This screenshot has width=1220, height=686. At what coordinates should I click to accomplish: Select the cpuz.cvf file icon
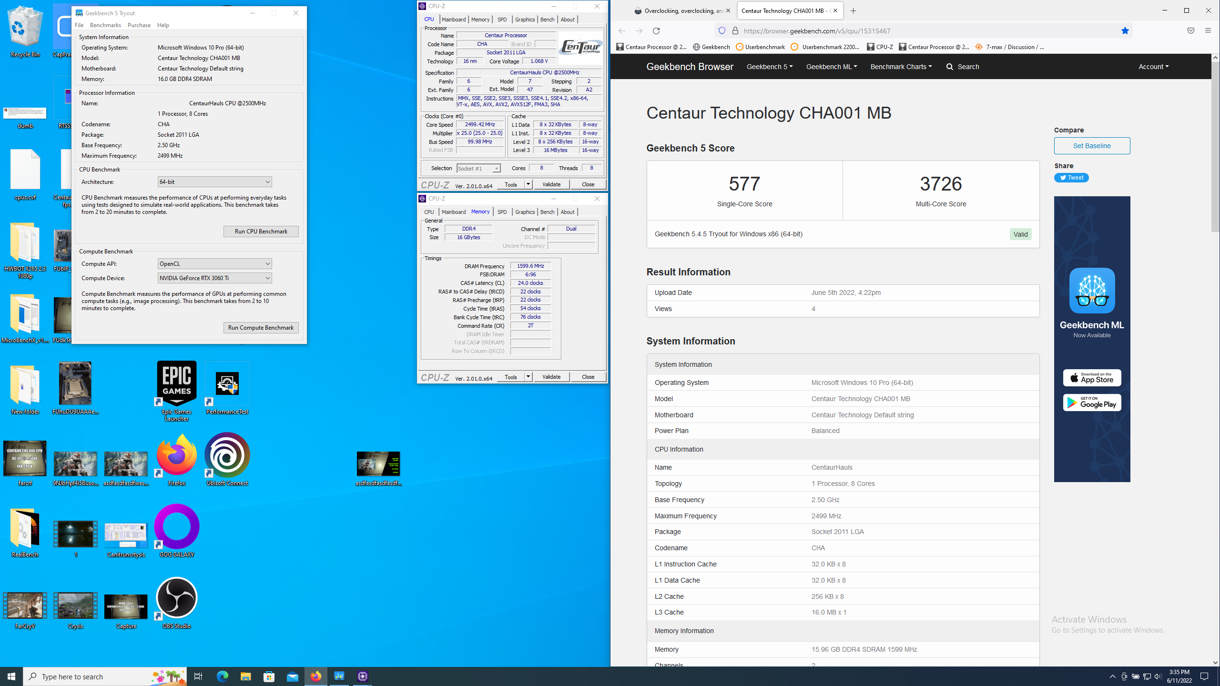25,174
